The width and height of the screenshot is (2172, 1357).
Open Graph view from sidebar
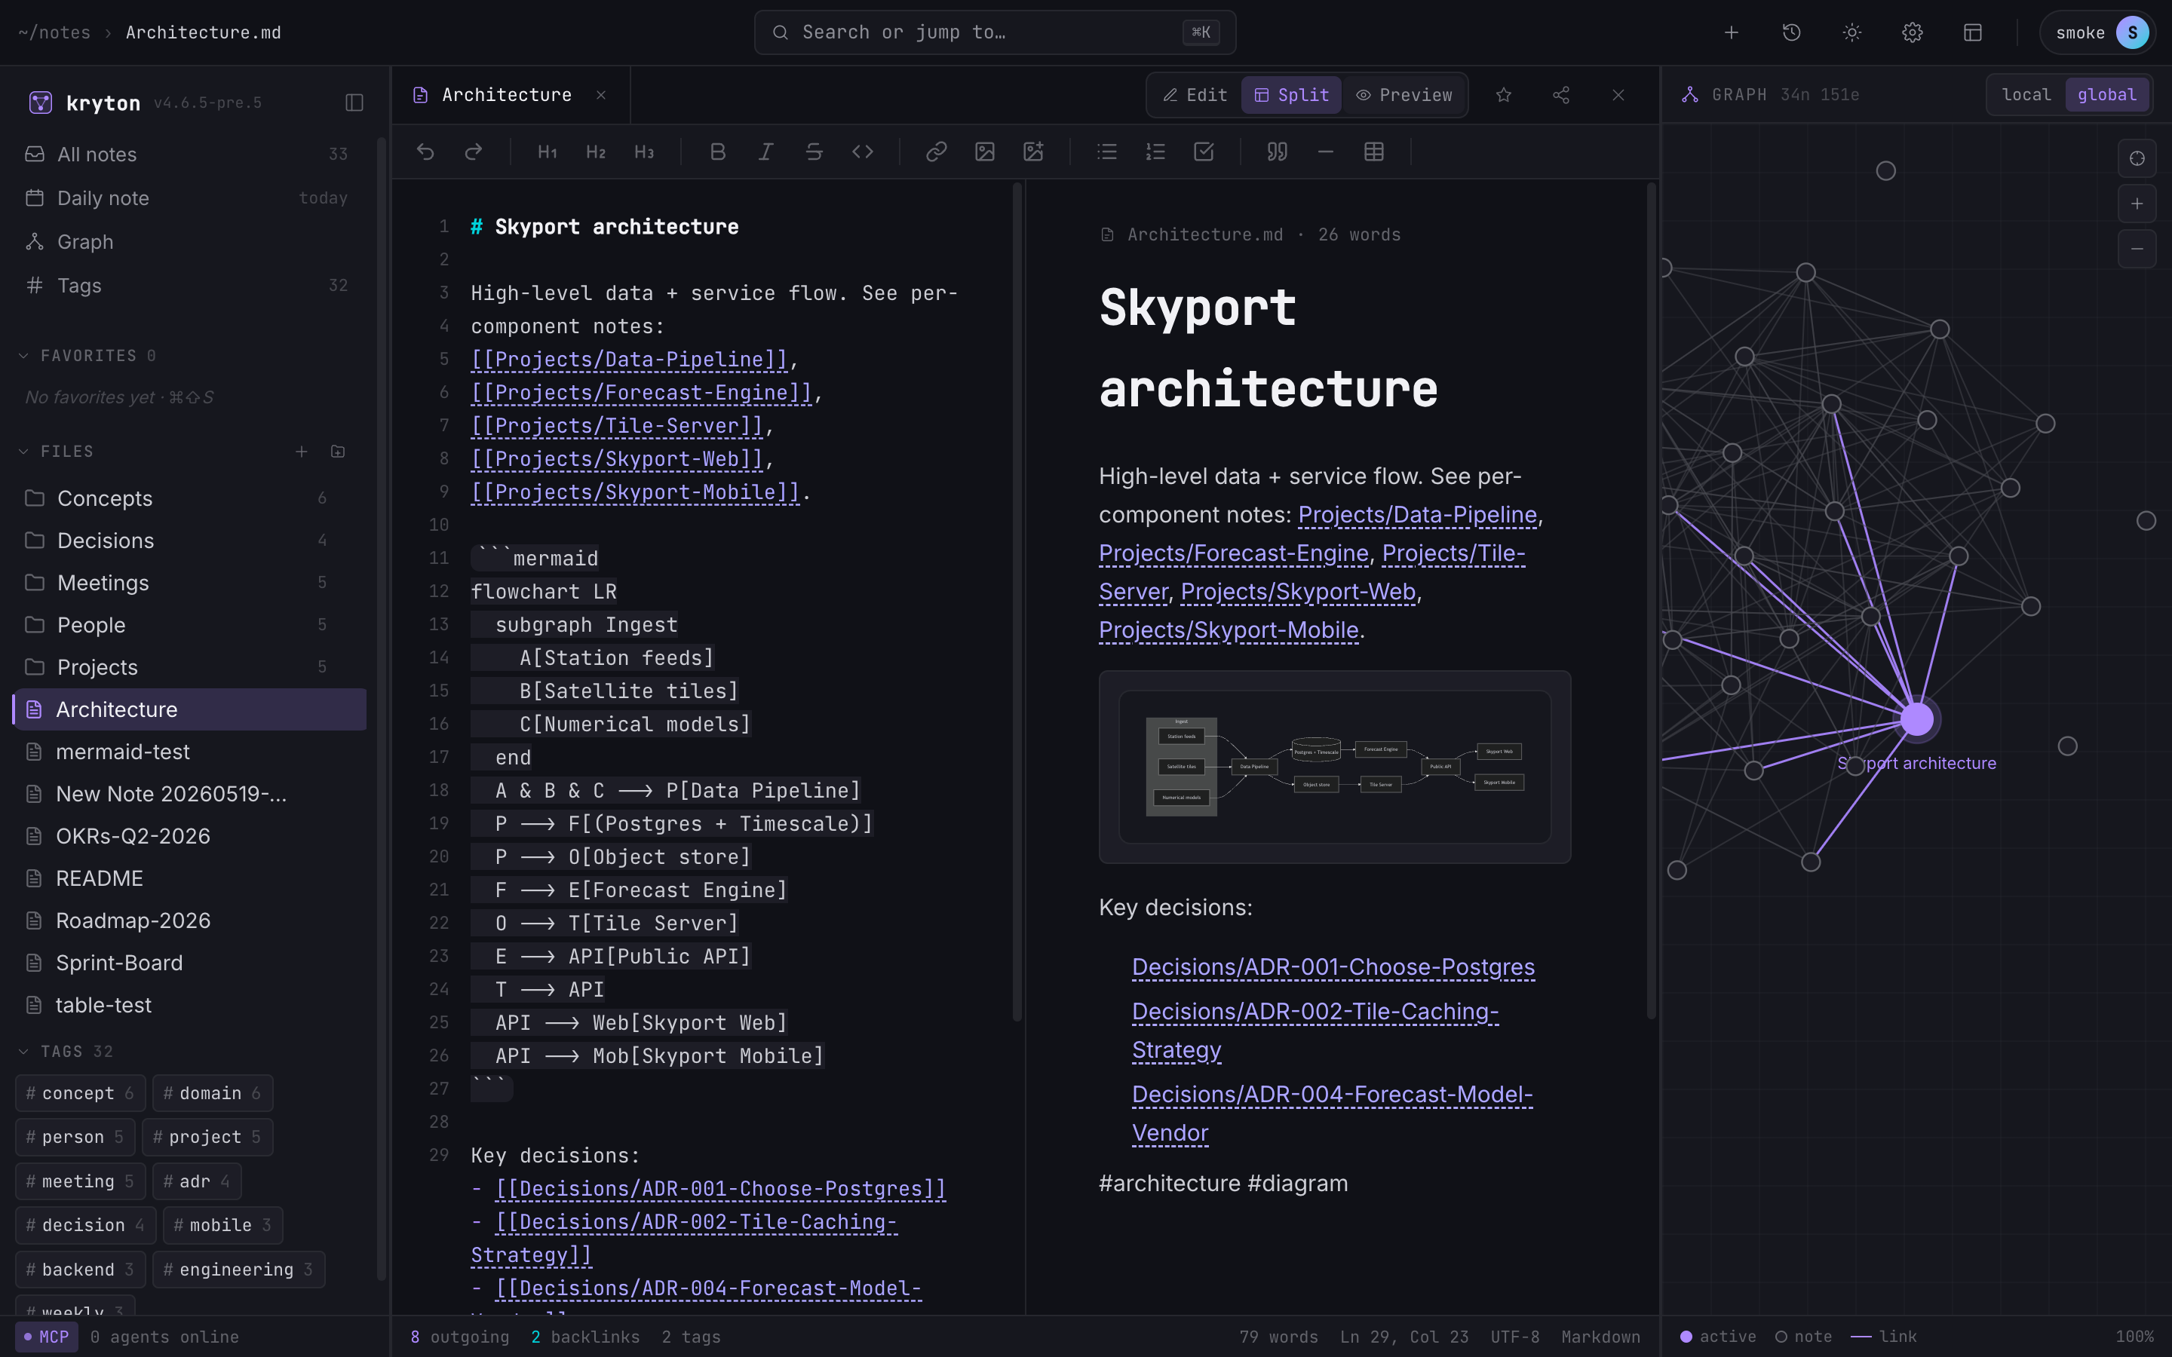tap(189, 241)
